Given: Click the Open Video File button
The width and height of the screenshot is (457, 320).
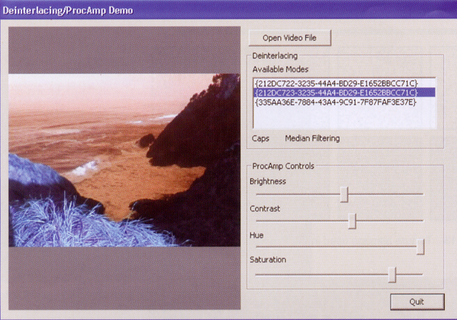Looking at the screenshot, I should click(x=290, y=37).
